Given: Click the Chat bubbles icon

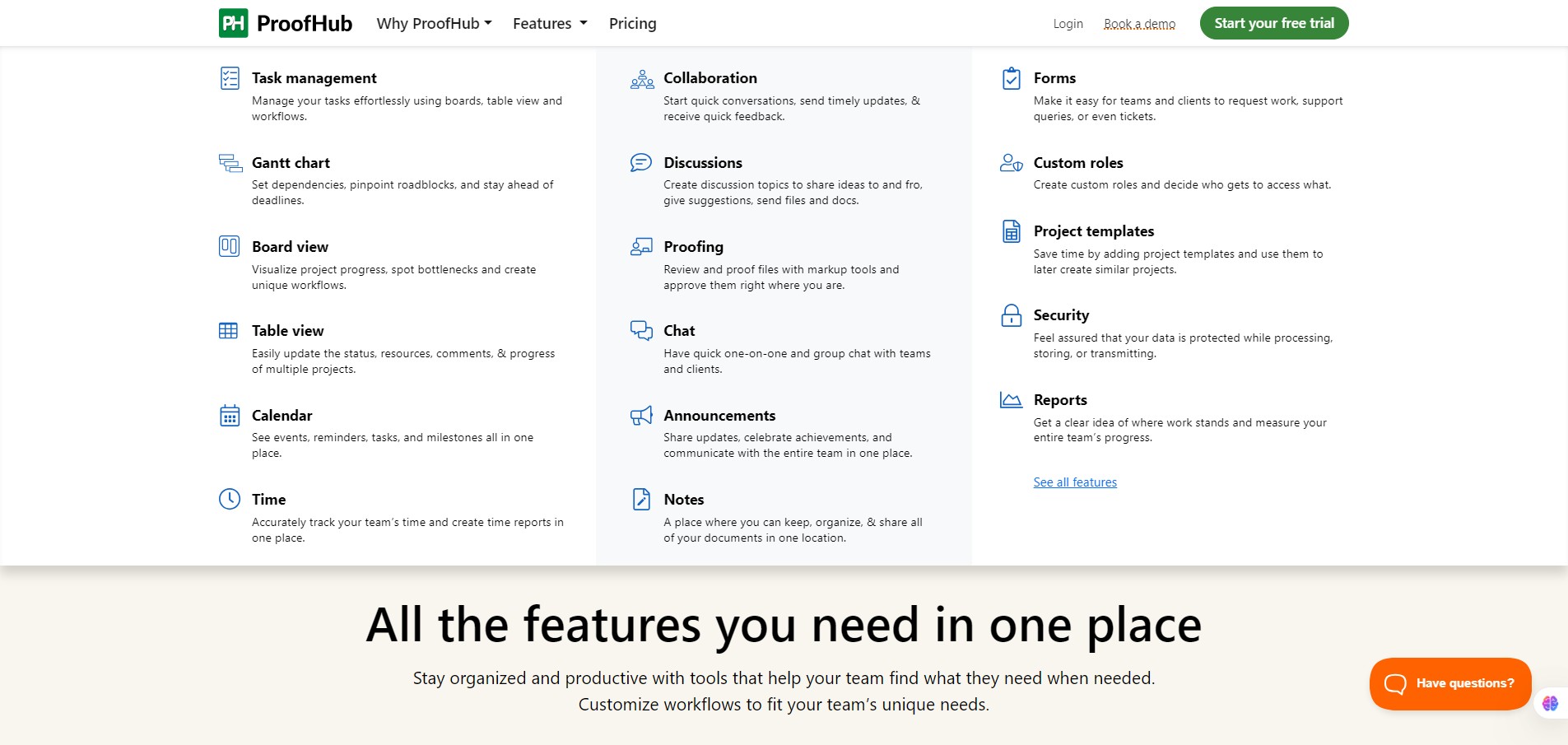Looking at the screenshot, I should click(641, 330).
